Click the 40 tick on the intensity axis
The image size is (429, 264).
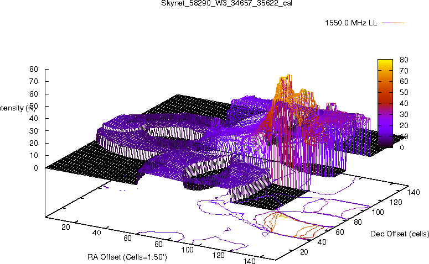point(34,119)
